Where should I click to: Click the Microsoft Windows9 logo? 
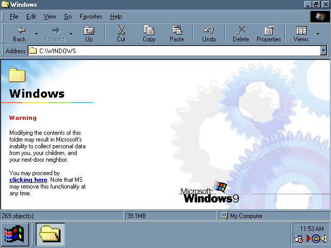click(x=210, y=192)
